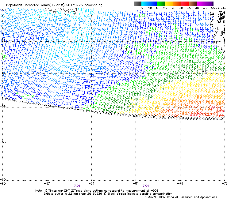Pick the red 30–35 knots color segment
The width and height of the screenshot is (227, 199).
(x=185, y=4)
